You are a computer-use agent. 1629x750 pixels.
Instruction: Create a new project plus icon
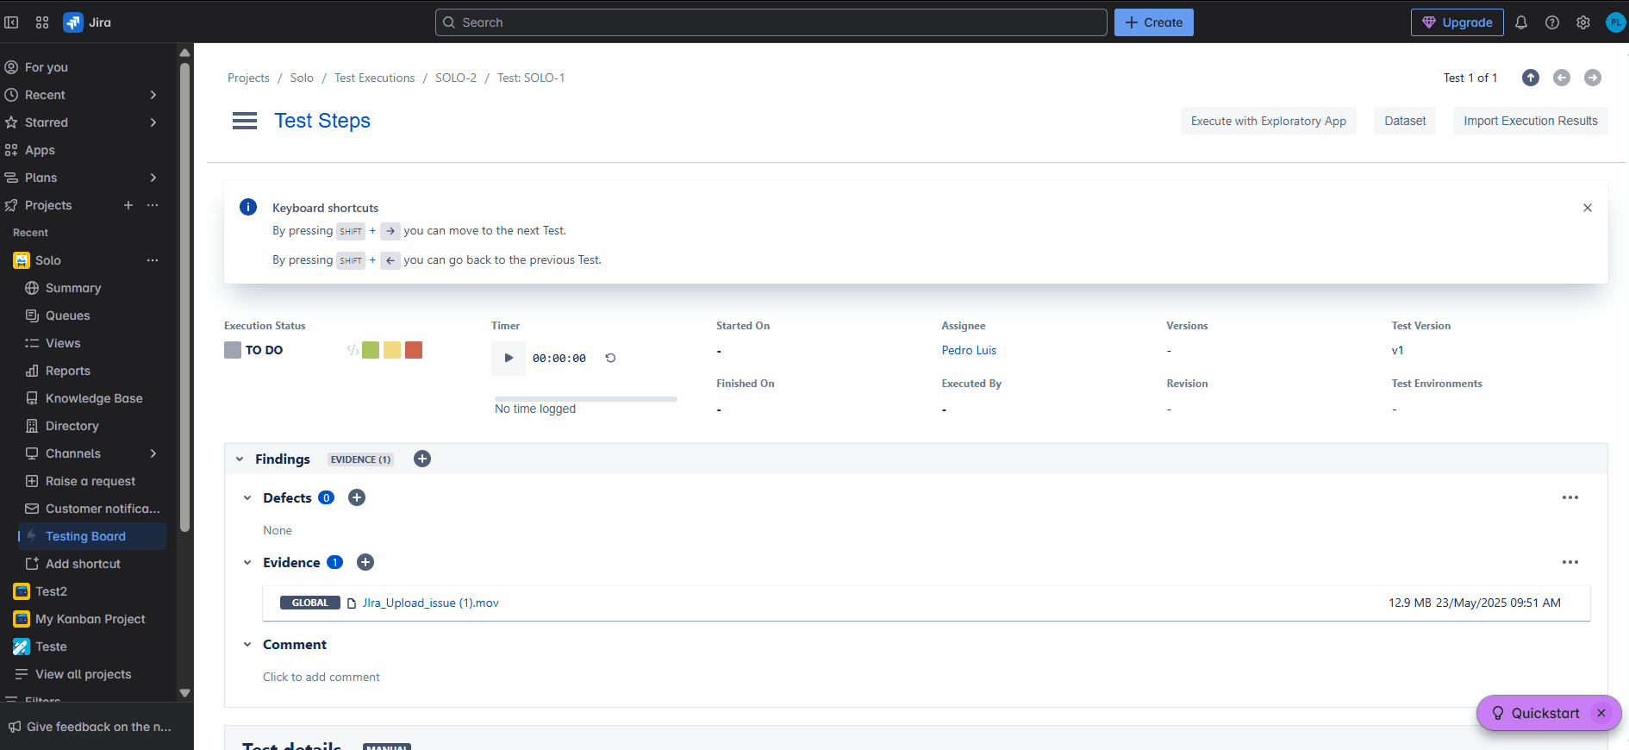pos(128,205)
